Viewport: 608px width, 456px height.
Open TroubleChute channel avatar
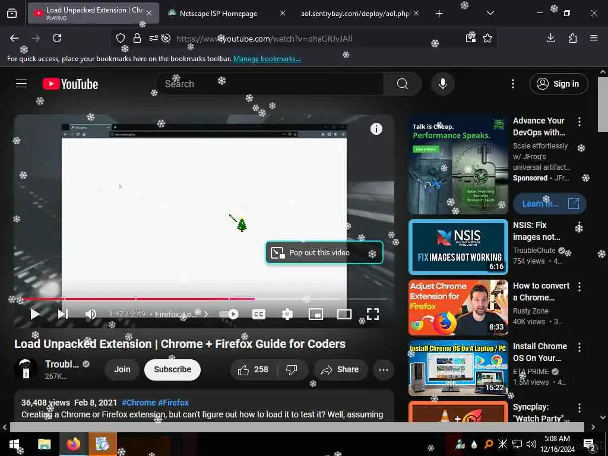(26, 369)
